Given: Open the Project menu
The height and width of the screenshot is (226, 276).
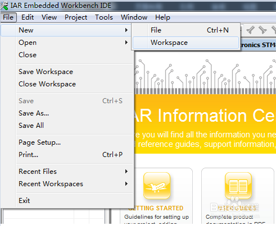Looking at the screenshot, I should [x=76, y=17].
